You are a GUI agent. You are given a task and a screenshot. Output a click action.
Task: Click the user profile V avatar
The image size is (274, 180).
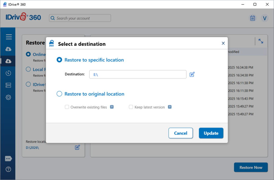265,18
